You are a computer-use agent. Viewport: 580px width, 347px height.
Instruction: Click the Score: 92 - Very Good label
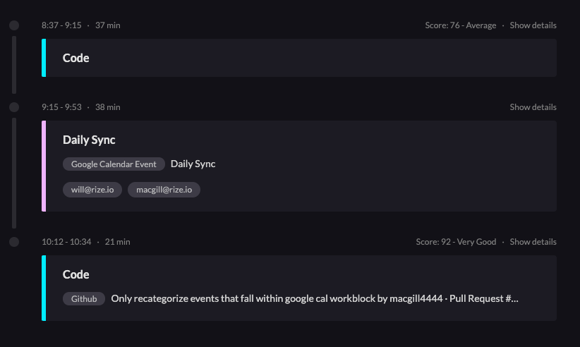point(456,242)
